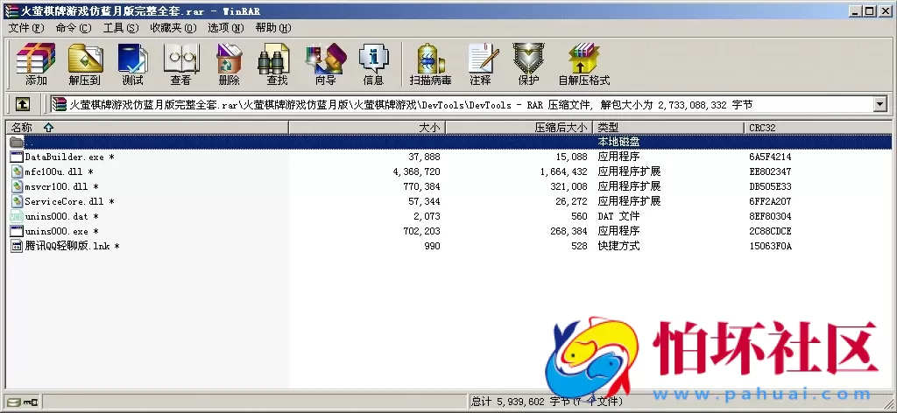Select the parent folder '..' icon
Image resolution: width=897 pixels, height=413 pixels.
17,142
